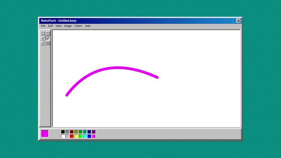Select the rectangle shape tool
The image size is (281, 158).
48,43
